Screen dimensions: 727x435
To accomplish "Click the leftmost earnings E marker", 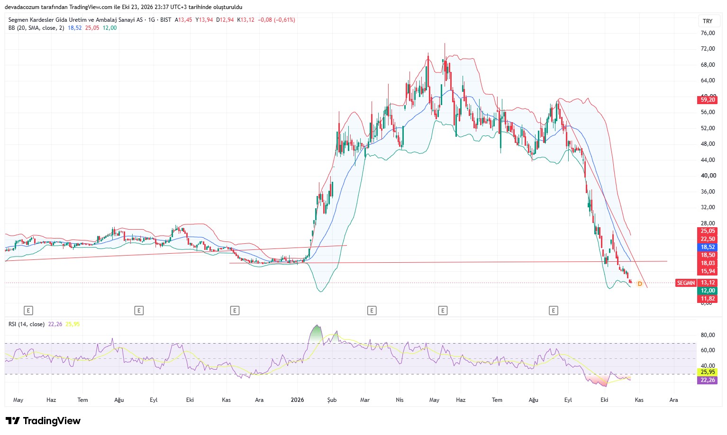I will pos(28,311).
